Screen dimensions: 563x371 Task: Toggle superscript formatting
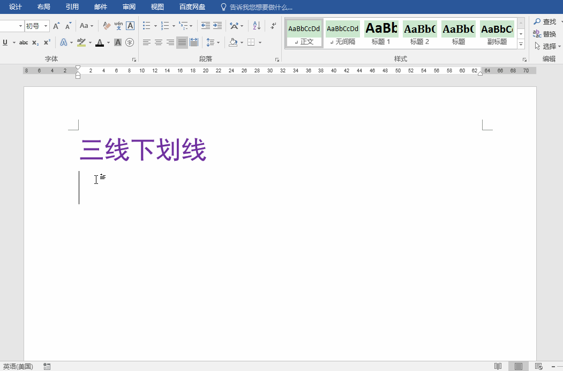point(47,42)
